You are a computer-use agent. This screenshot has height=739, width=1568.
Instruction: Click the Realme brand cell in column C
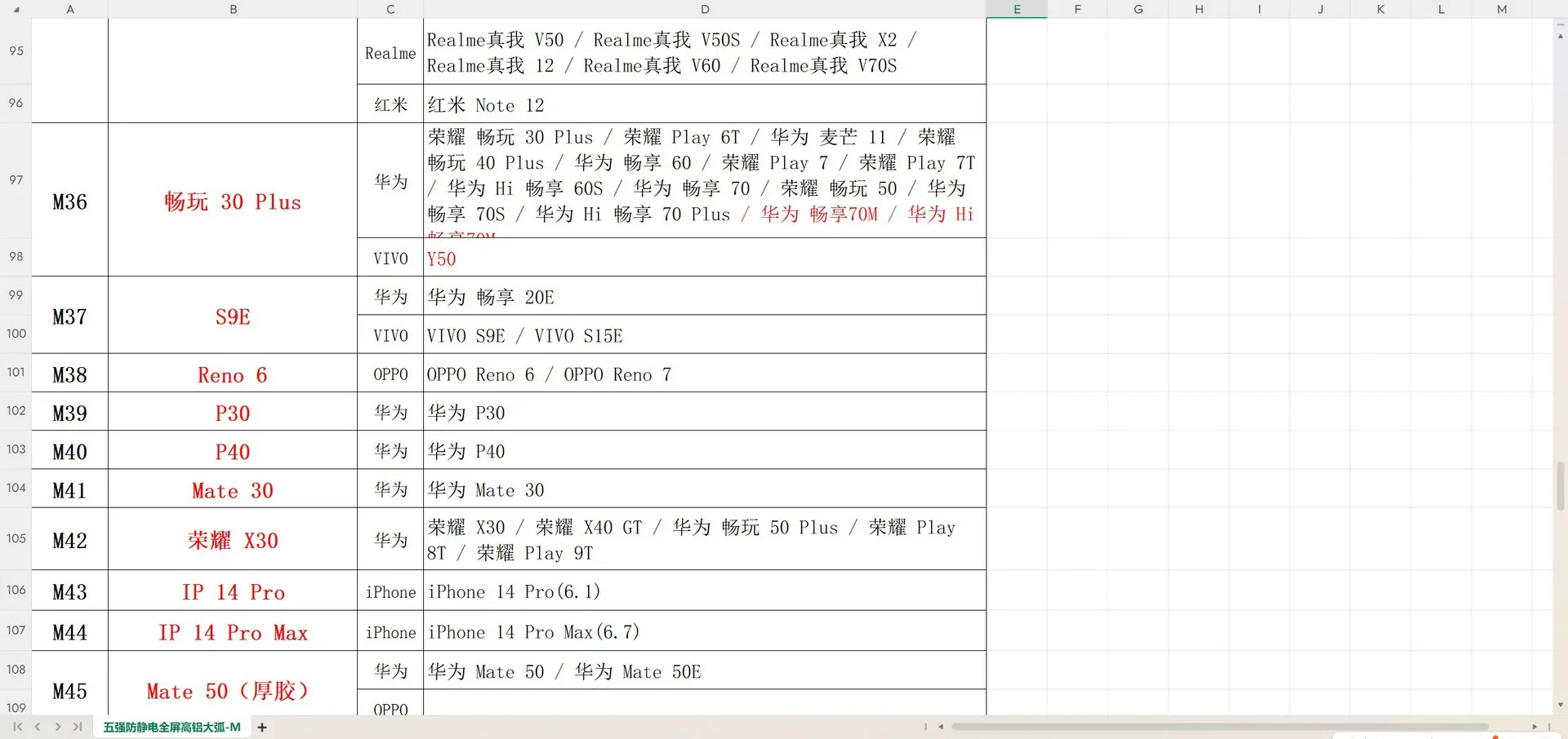click(390, 52)
